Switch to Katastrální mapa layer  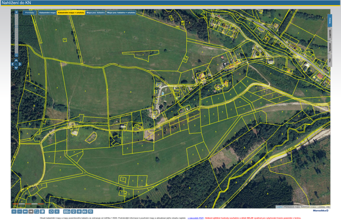click(x=47, y=13)
